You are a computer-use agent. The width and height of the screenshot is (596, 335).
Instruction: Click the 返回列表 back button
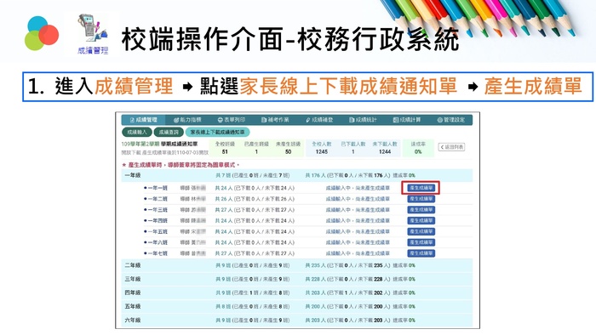[451, 147]
